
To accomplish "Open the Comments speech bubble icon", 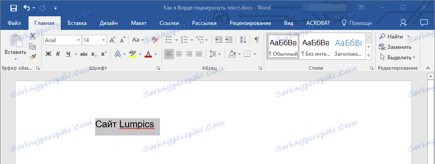I will [x=424, y=23].
